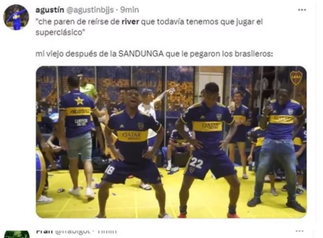Click the Boca Juniors crest watermark in the image
Screen dimensions: 323x238
point(296,78)
